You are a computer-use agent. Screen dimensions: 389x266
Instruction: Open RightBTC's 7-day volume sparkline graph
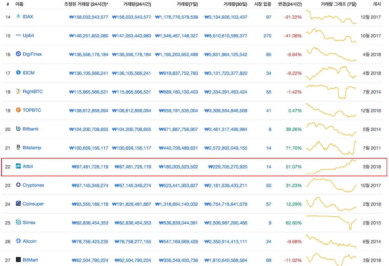pos(331,92)
